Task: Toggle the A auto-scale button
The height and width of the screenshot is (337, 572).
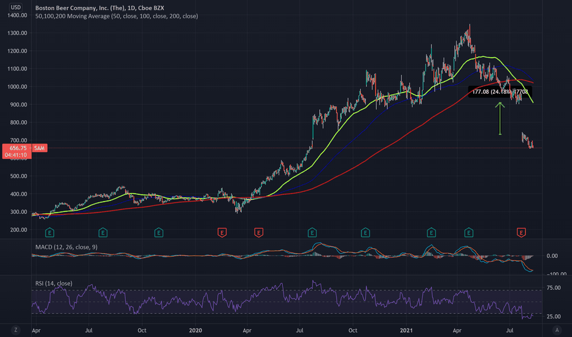Action: pyautogui.click(x=557, y=330)
